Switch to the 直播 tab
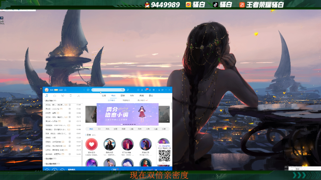The image size is (321, 180). [x=142, y=96]
